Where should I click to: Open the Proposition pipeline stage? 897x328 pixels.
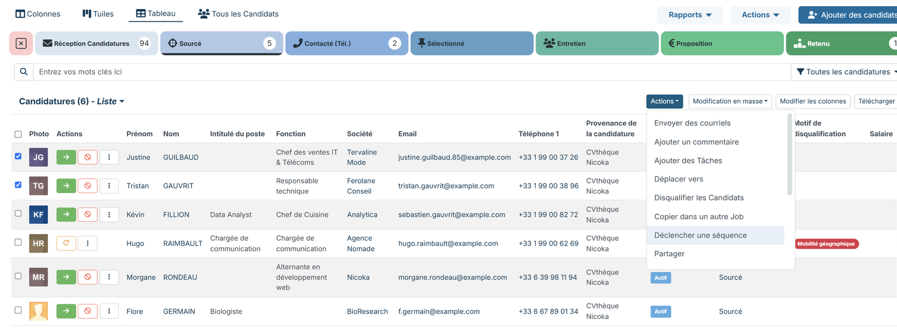[x=722, y=44]
